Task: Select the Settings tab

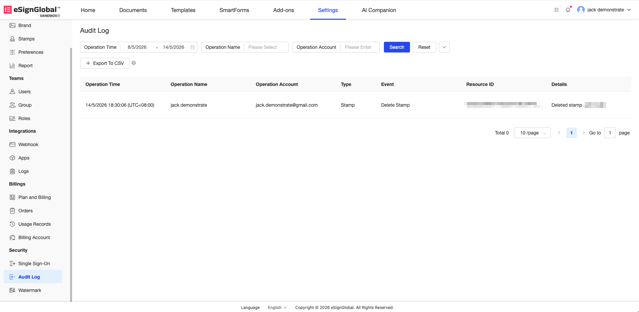Action: pyautogui.click(x=328, y=10)
